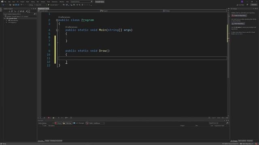Viewport: 259px width, 145px height.
Task: Click the navigate backward icon in toolbar
Action: pos(3,5)
